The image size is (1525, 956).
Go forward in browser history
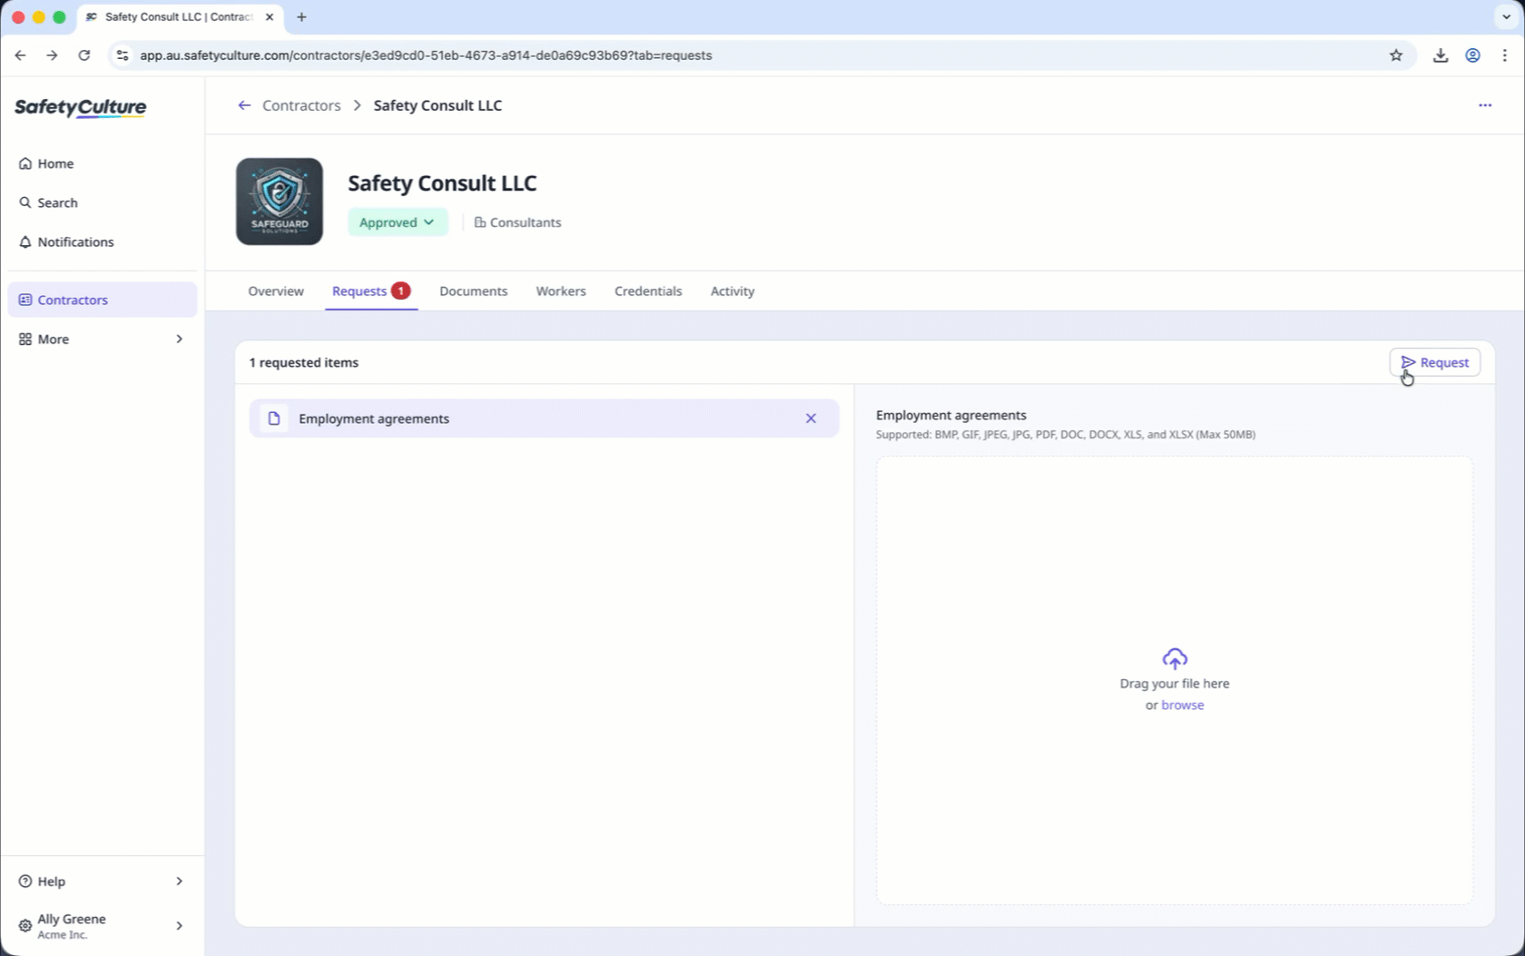pos(52,55)
